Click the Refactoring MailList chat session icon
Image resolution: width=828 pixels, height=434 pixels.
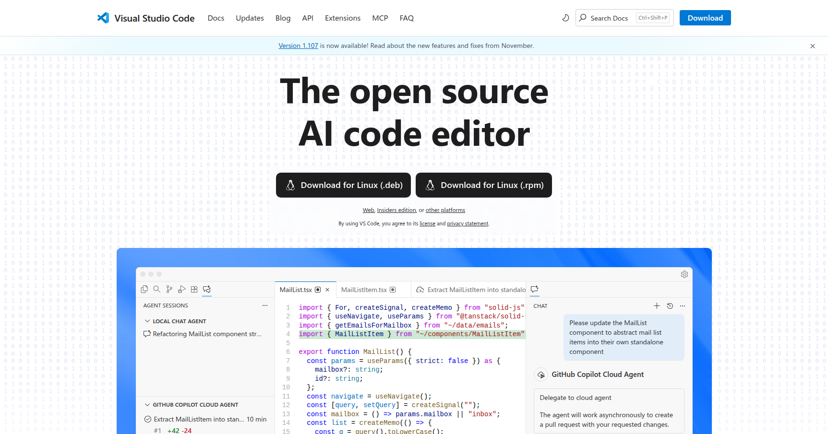[147, 334]
